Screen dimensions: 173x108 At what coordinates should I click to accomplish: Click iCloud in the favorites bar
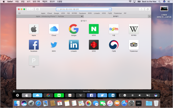(50, 13)
